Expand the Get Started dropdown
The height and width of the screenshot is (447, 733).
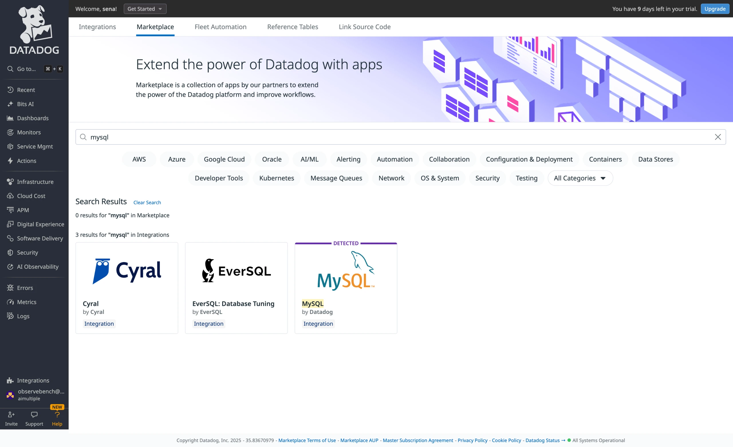145,9
